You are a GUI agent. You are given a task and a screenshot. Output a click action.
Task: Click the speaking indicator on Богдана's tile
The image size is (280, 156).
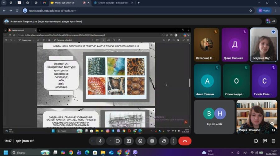[273, 32]
